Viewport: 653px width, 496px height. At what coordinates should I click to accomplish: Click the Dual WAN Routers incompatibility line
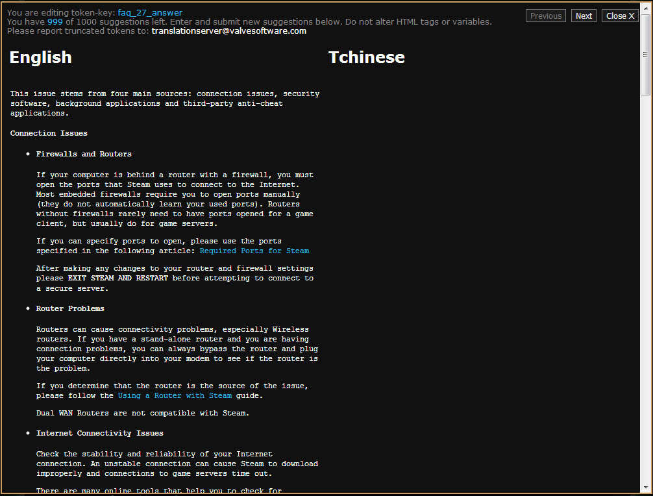142,413
